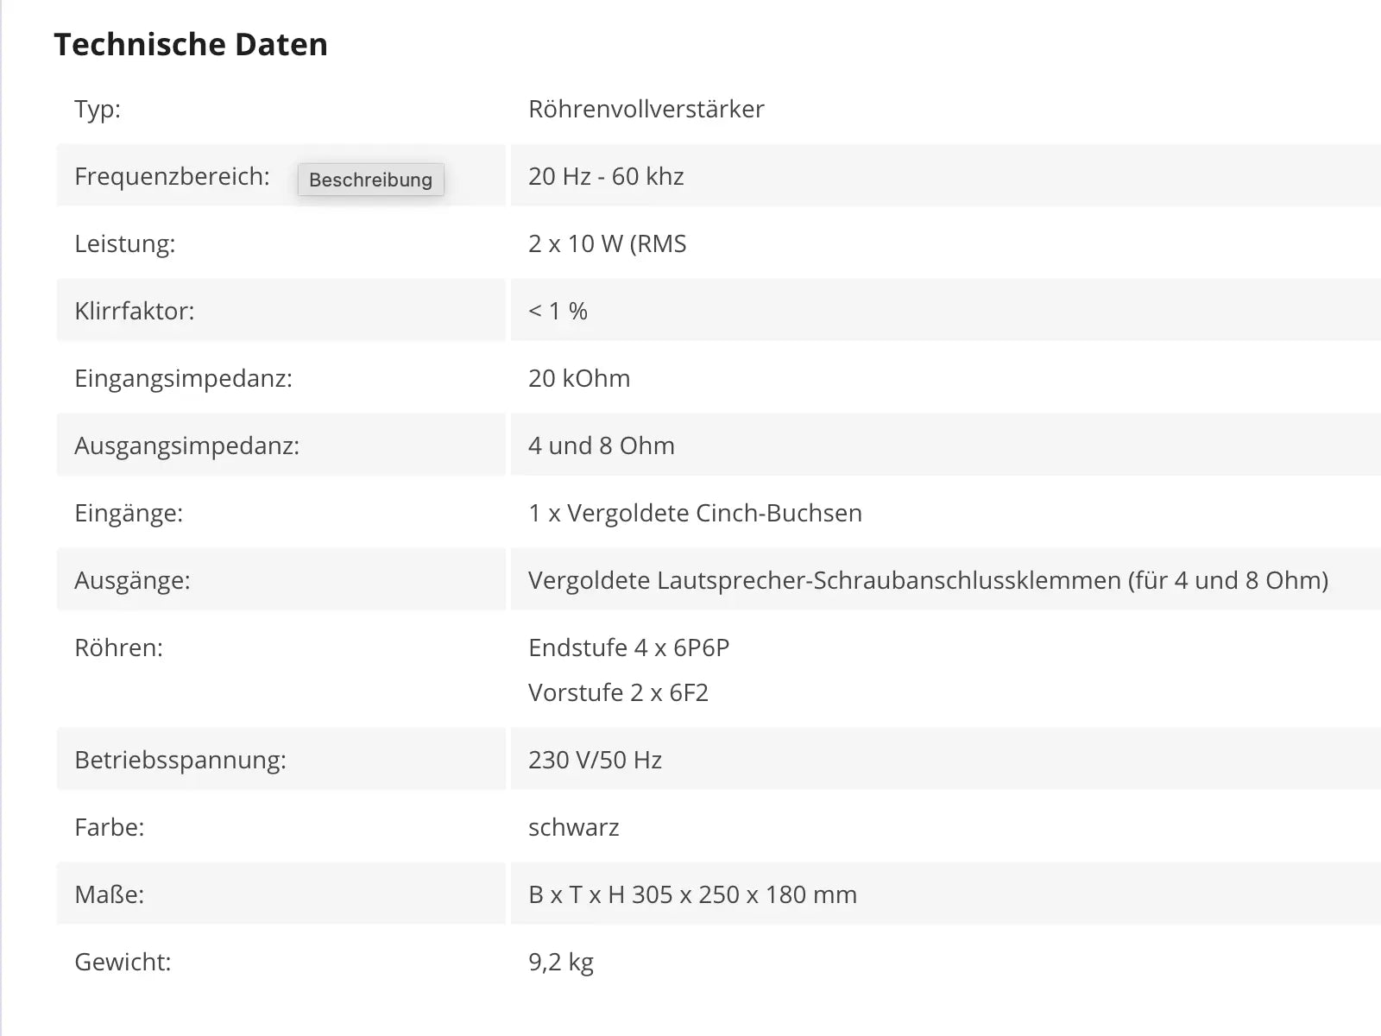Click the schwarz color value
This screenshot has width=1381, height=1036.
(574, 827)
